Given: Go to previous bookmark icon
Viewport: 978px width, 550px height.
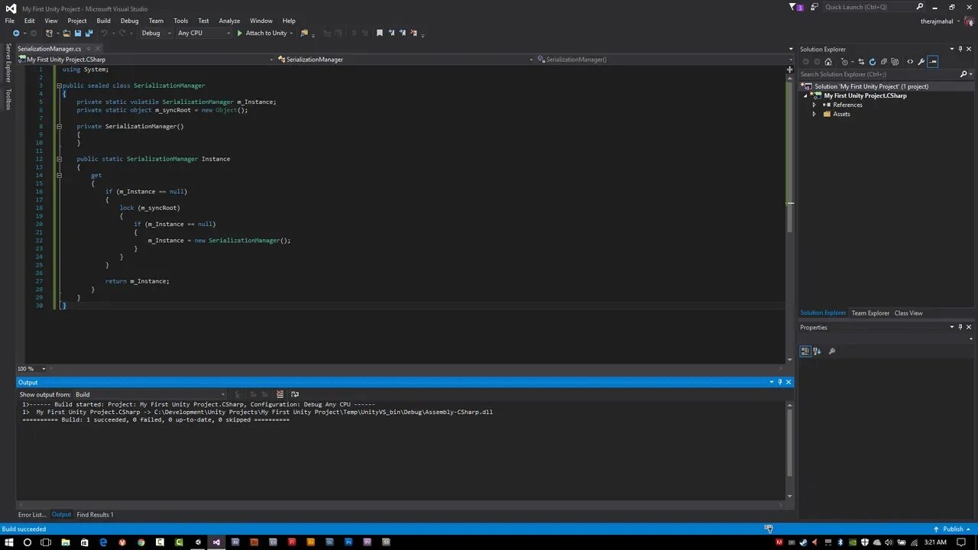Looking at the screenshot, I should coord(391,33).
